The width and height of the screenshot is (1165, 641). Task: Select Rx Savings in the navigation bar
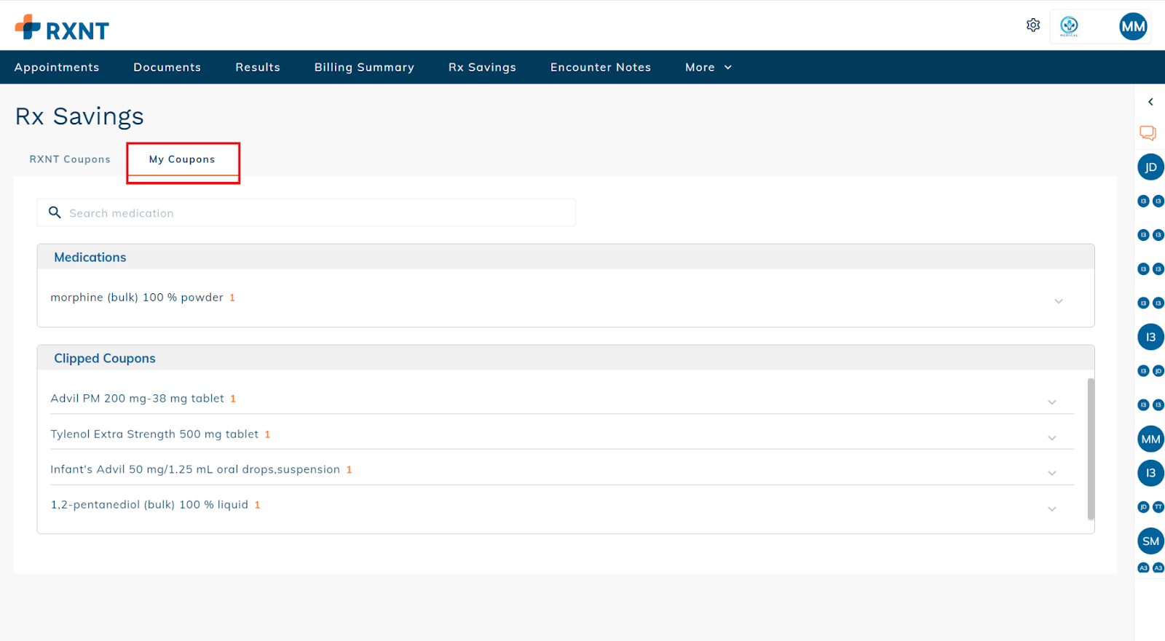482,67
